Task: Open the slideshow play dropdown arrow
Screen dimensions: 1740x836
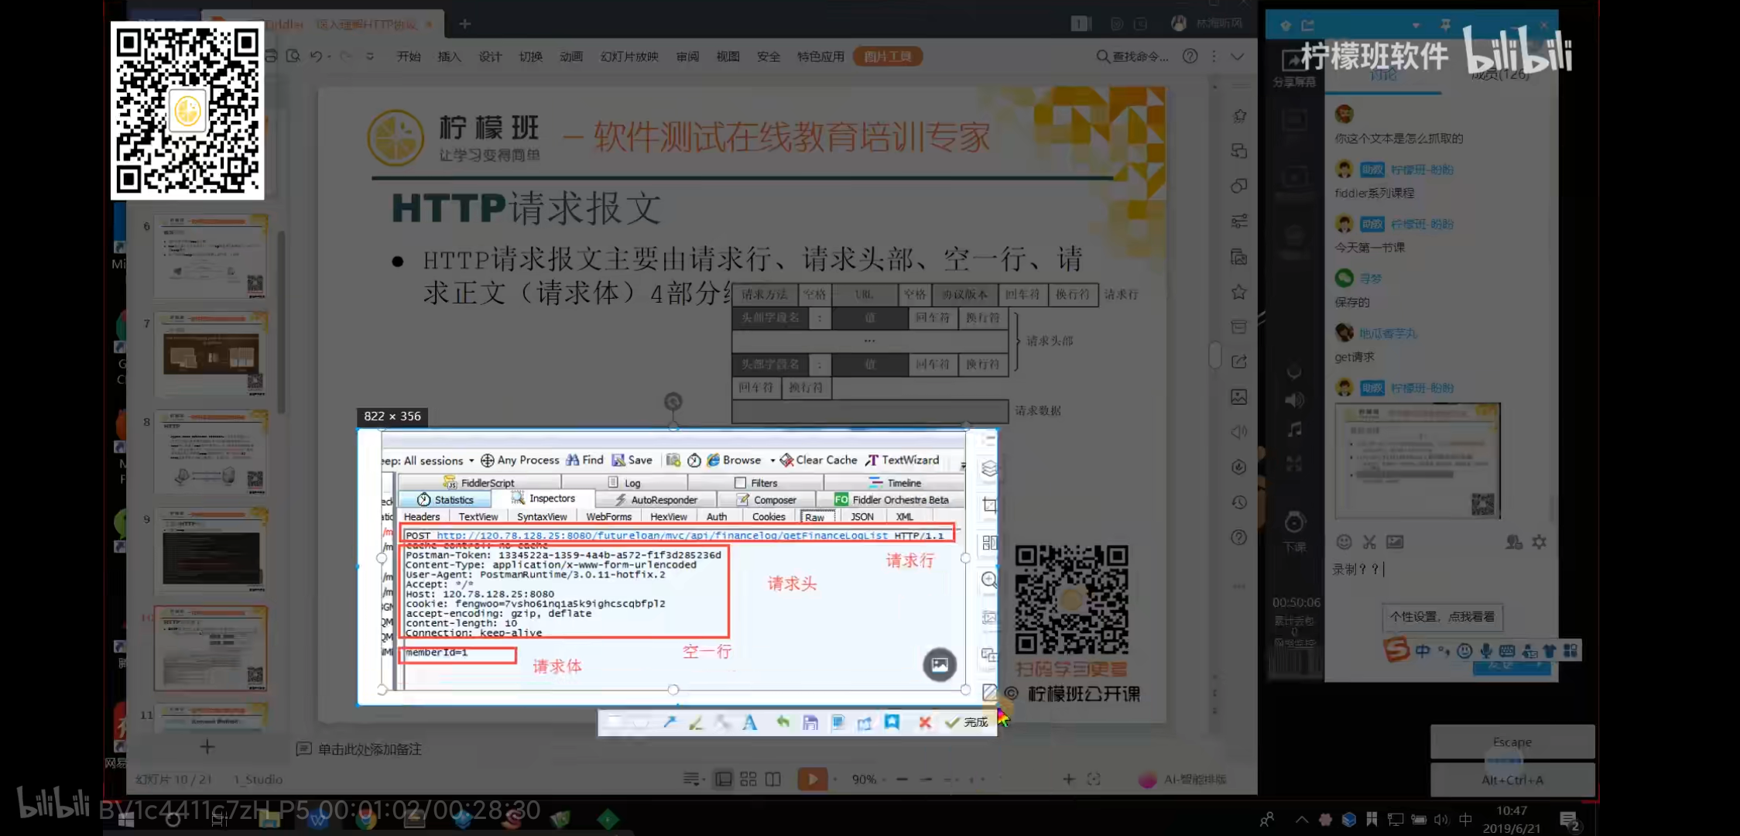Action: (x=835, y=779)
